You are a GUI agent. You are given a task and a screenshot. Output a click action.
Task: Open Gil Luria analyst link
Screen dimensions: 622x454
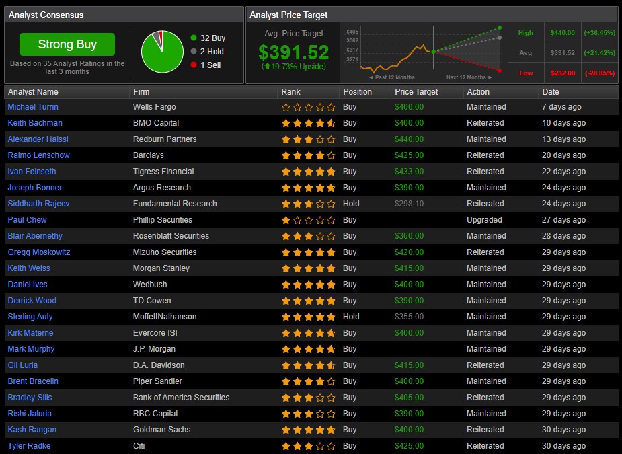[x=23, y=365]
